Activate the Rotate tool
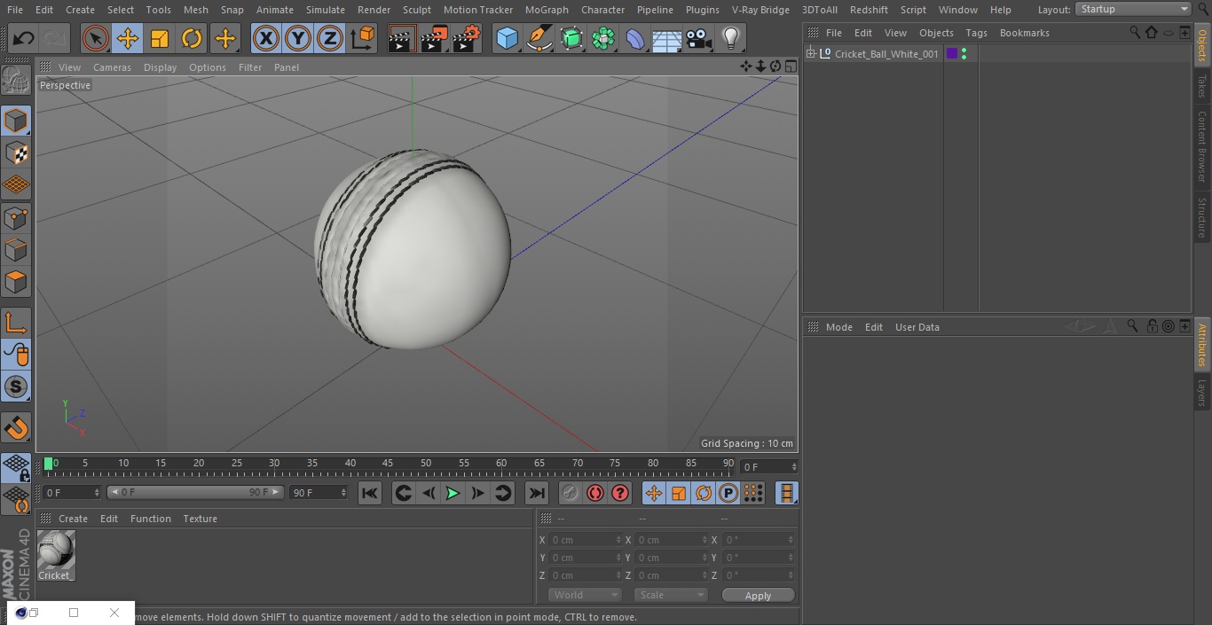This screenshot has width=1212, height=625. coord(192,38)
